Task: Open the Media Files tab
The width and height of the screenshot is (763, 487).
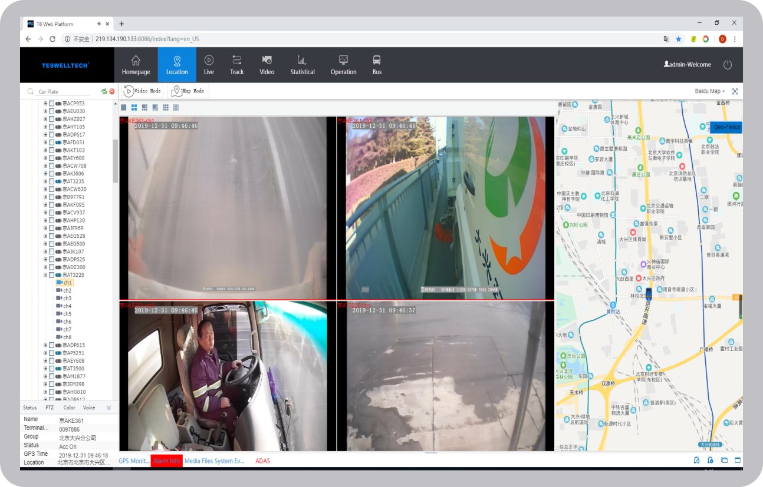Action: [199, 461]
